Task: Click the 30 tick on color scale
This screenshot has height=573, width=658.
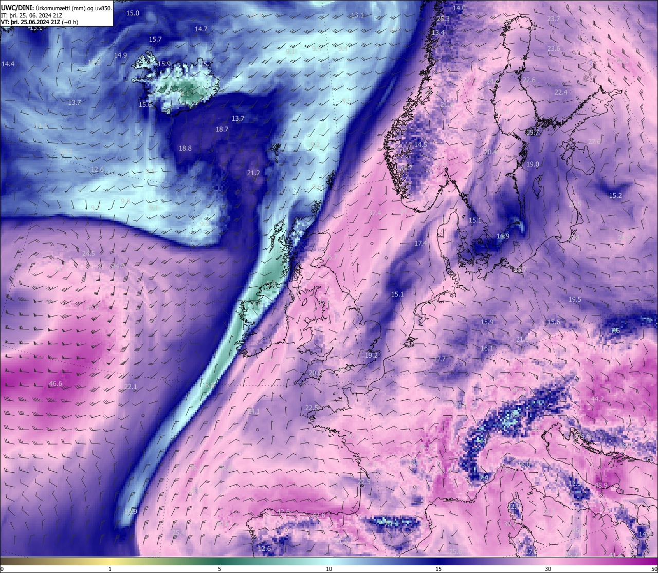Action: pyautogui.click(x=548, y=569)
